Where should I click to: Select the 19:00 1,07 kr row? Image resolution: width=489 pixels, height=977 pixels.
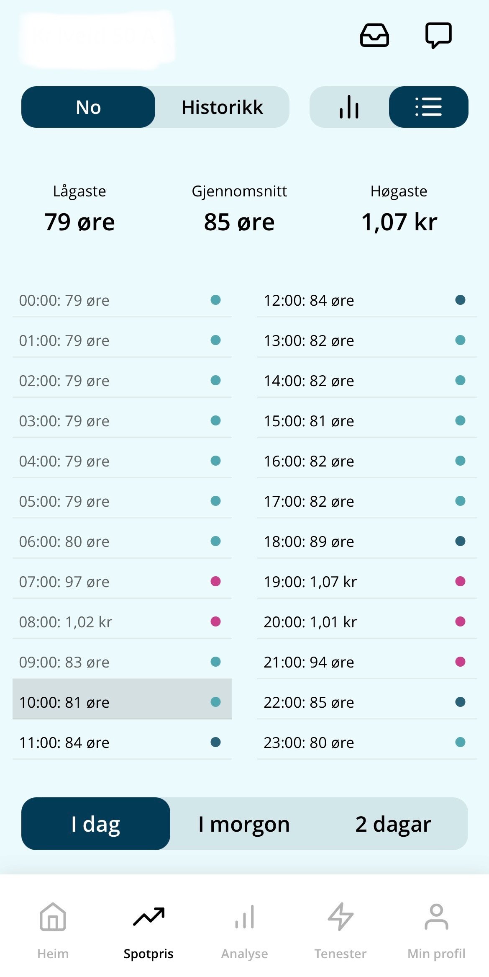click(x=367, y=582)
